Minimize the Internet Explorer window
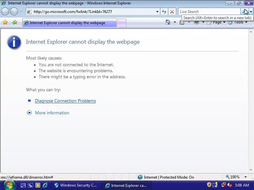This screenshot has width=254, height=190. (x=230, y=3)
